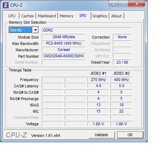Click the DDR2 memory type field
155x150 pixels.
[x=86, y=30]
